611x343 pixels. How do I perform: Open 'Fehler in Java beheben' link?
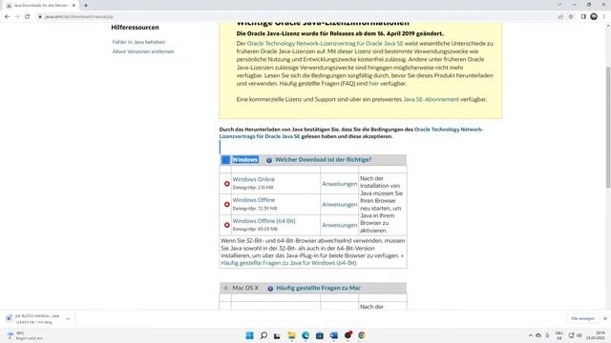(138, 42)
